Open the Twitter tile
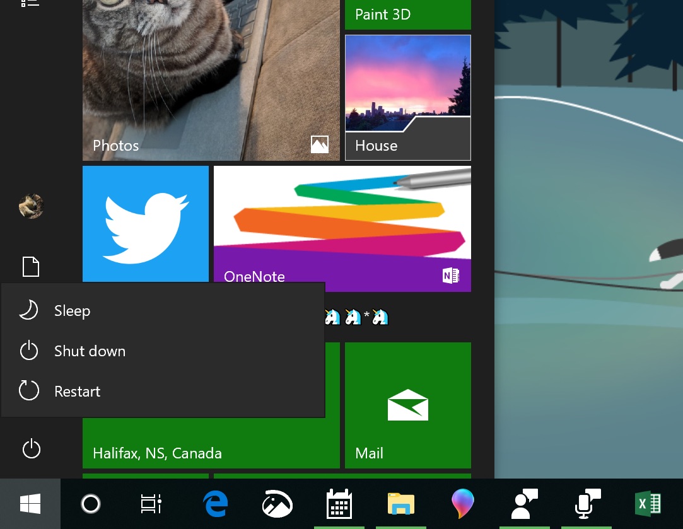683x529 pixels. coord(146,224)
